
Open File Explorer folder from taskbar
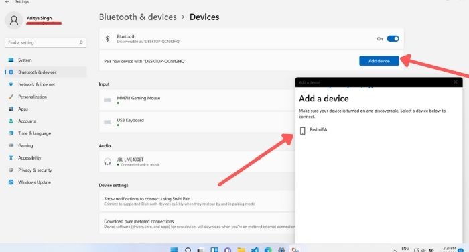tap(241, 249)
